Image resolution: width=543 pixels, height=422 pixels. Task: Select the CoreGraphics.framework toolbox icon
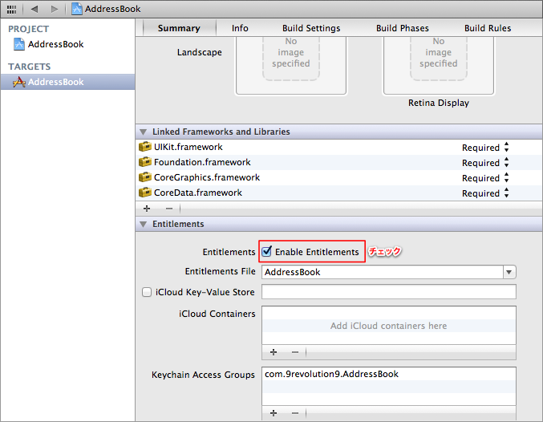145,177
